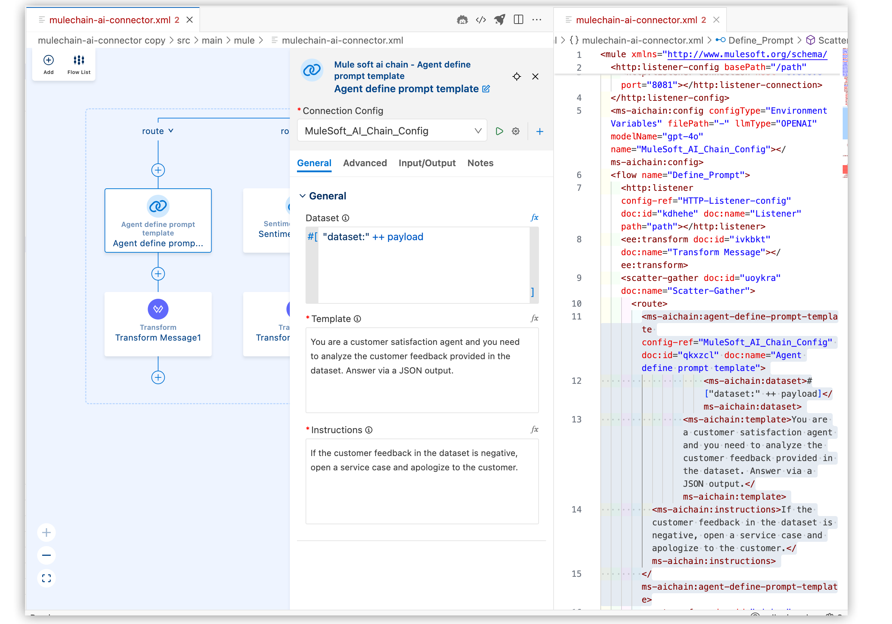Open connection settings via the gear icon

coord(516,131)
